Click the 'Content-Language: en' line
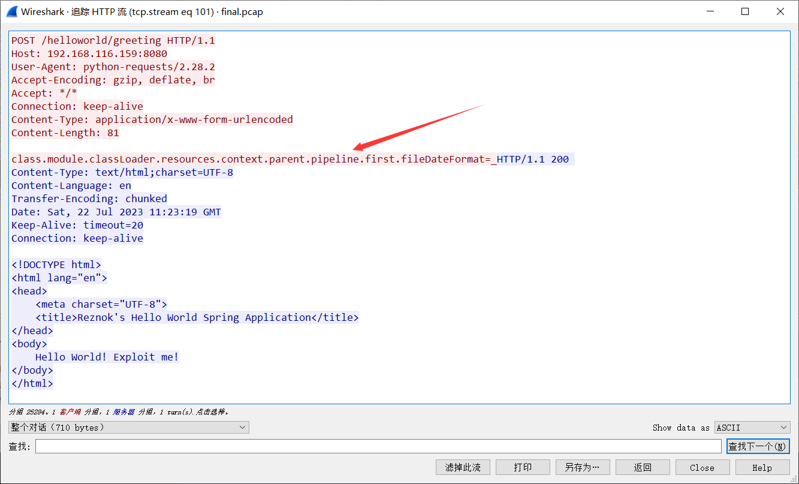799x484 pixels. pyautogui.click(x=71, y=185)
